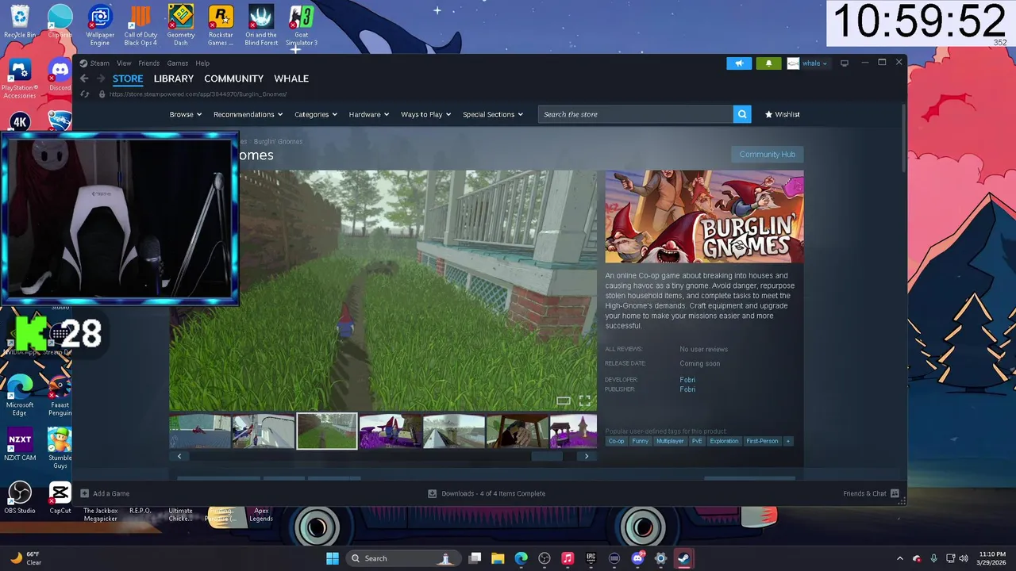Switch to the COMMUNITY tab
Viewport: 1016px width, 571px height.
tap(233, 79)
